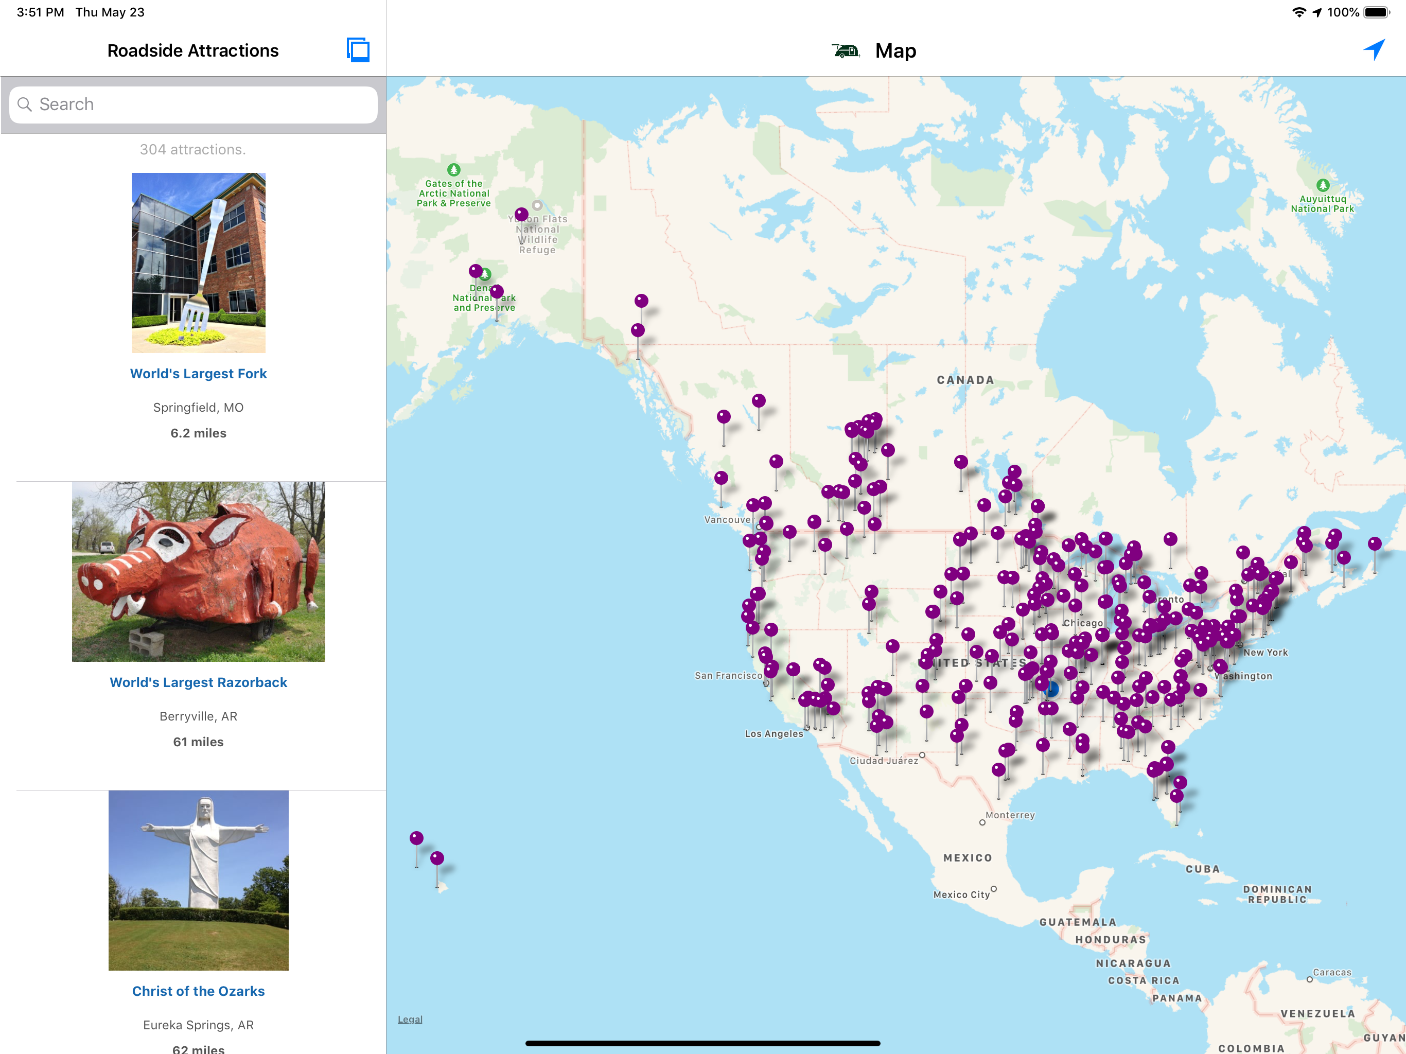The image size is (1406, 1054).
Task: Tap the Gates of the Arctic park icon
Action: click(x=453, y=170)
